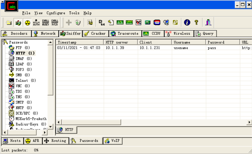This screenshot has width=252, height=154.
Task: Switch to the Routing bottom tab
Action: tap(56, 141)
